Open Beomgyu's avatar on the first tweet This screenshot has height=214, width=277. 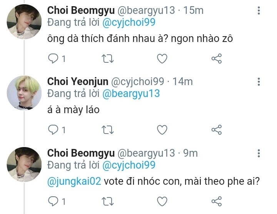(x=24, y=22)
